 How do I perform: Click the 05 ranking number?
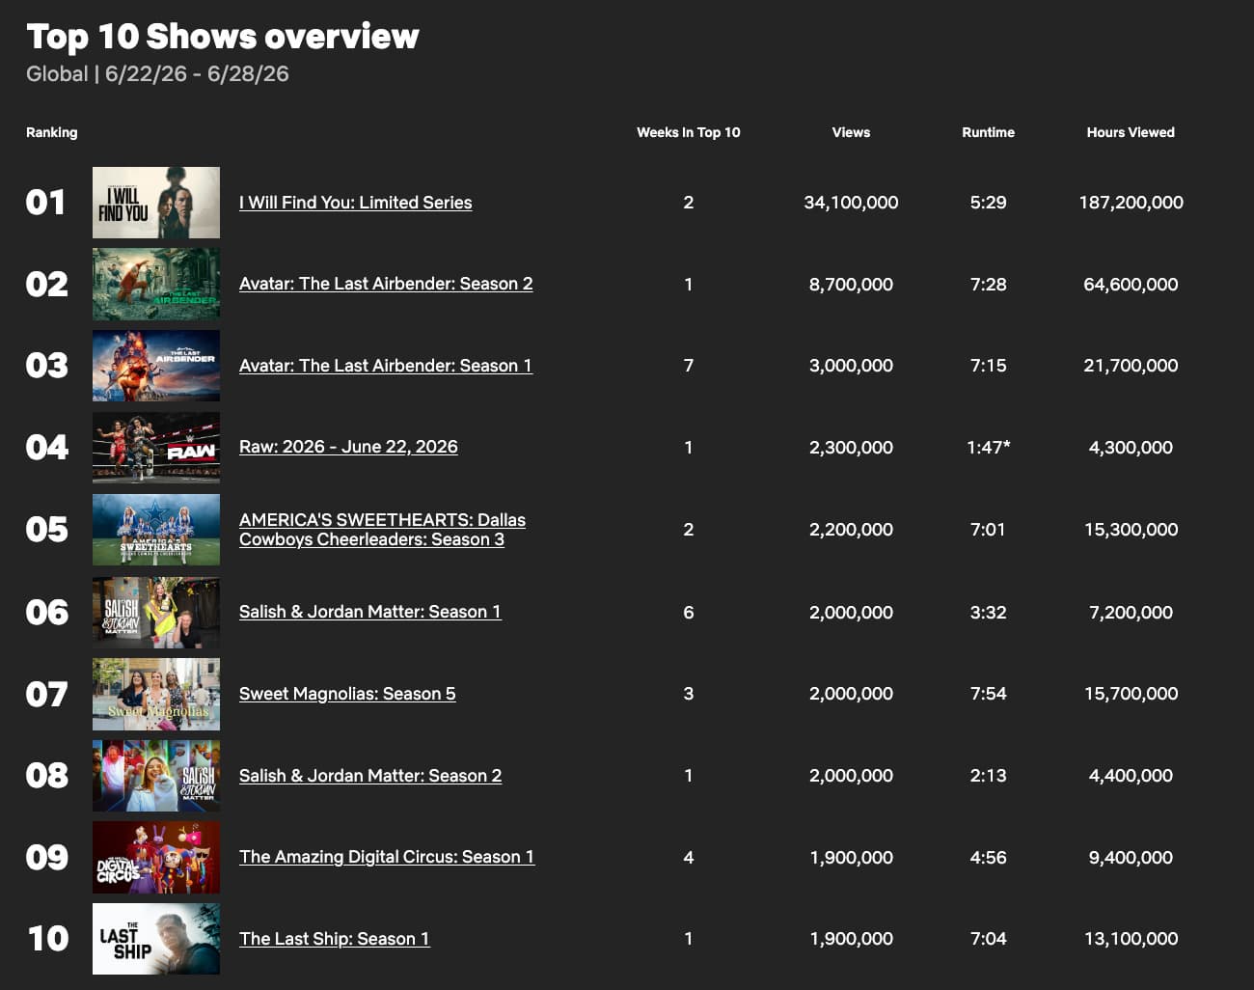46,530
